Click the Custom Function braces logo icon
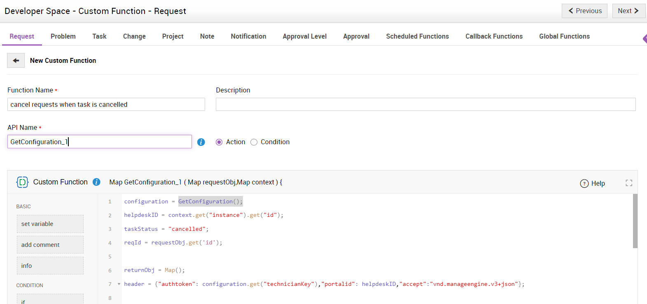This screenshot has width=647, height=304. (x=22, y=182)
